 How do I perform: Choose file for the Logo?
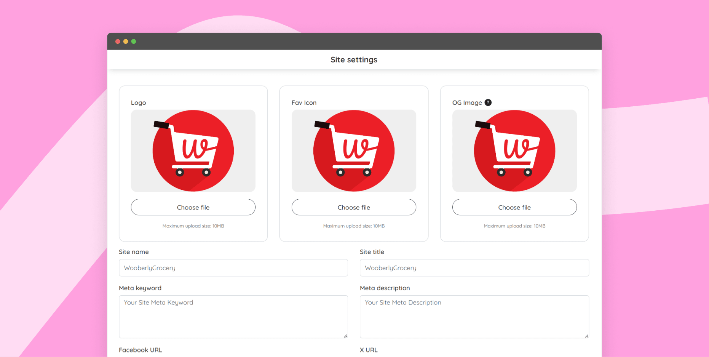coord(193,207)
